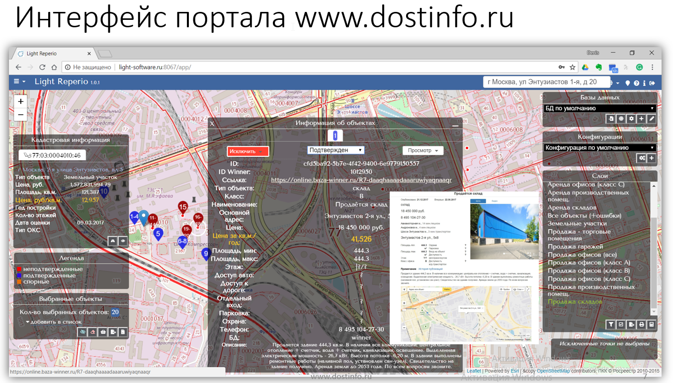Click red legend swatch неподтвержденные

coord(19,269)
